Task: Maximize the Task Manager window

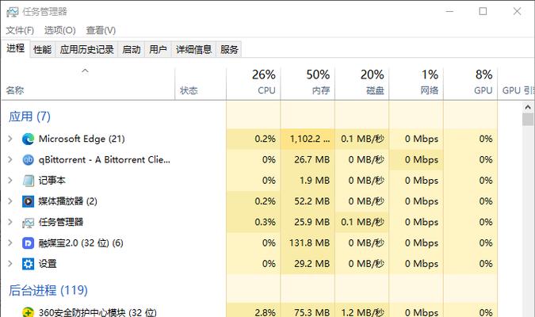Action: (483, 12)
